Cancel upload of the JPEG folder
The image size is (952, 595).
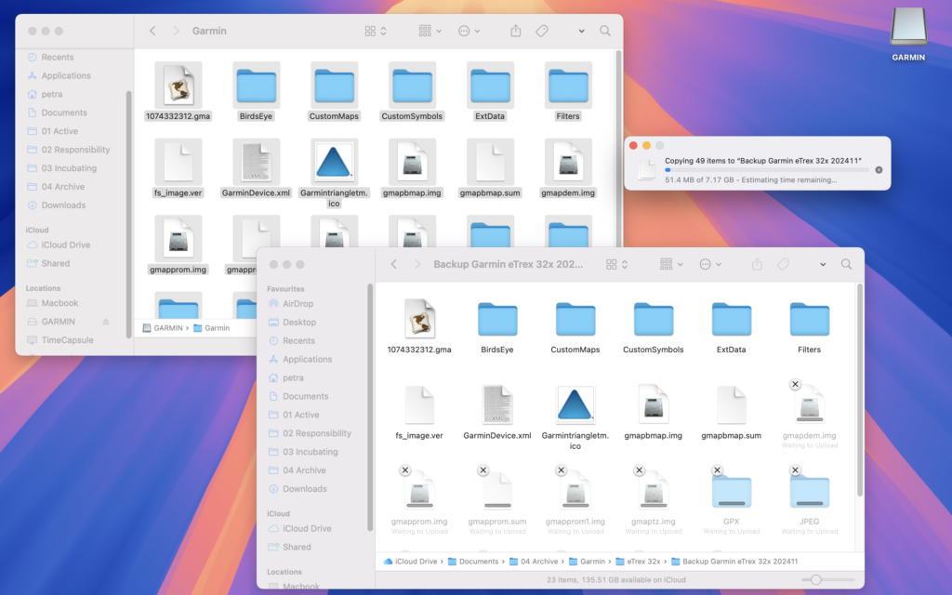(795, 469)
